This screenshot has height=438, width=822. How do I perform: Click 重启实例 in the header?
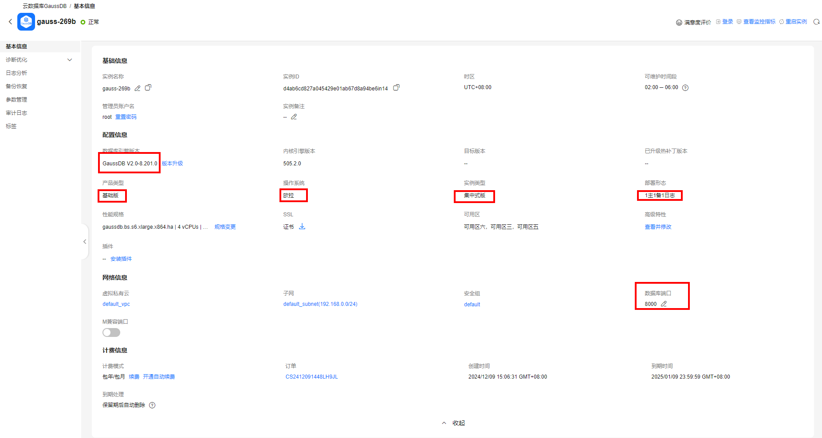pos(796,22)
